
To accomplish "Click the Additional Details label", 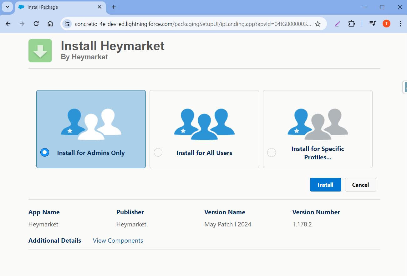I will (55, 240).
